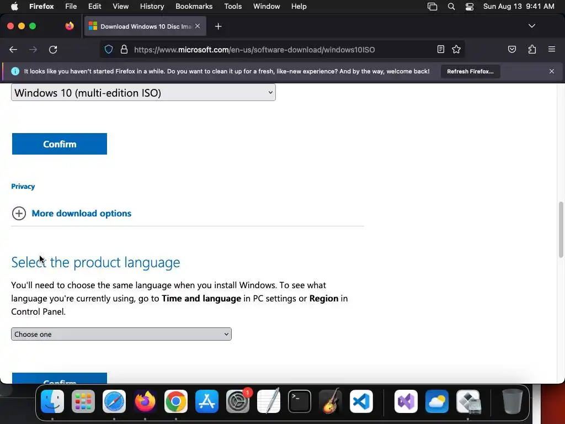Image resolution: width=565 pixels, height=424 pixels.
Task: Open Windows 10 edition dropdown
Action: (x=143, y=93)
